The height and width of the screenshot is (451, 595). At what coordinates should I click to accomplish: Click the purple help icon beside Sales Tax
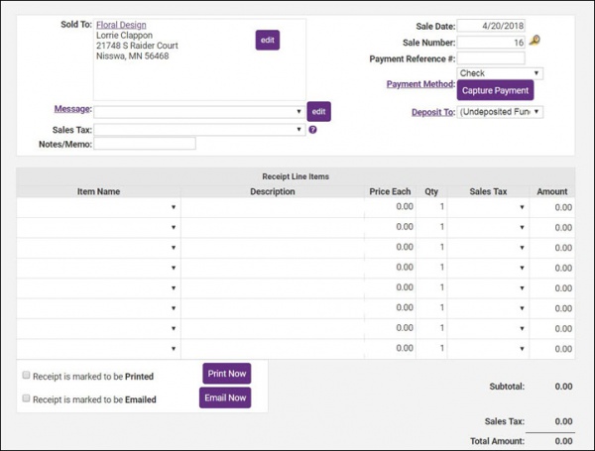point(312,129)
